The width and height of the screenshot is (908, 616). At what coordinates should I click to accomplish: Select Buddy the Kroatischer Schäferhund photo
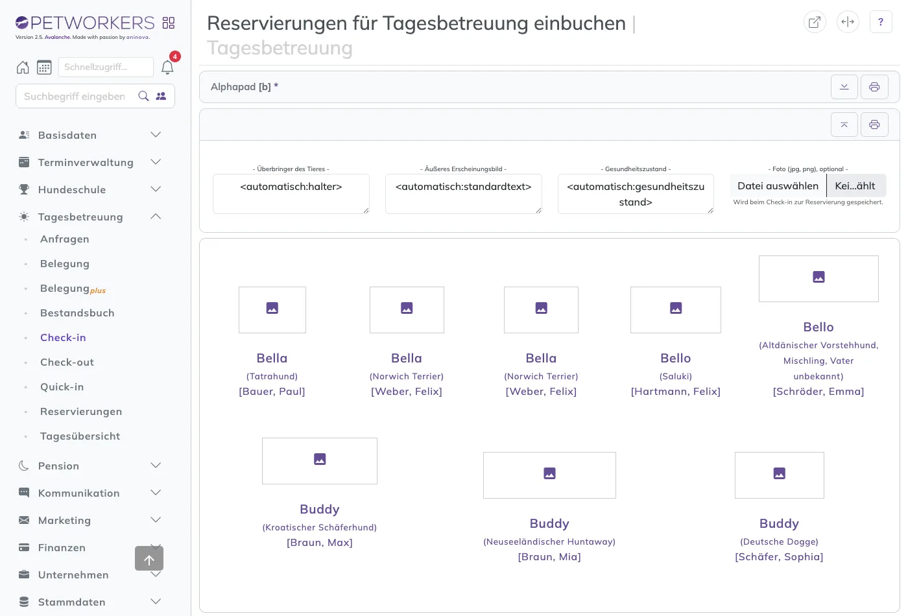click(320, 461)
